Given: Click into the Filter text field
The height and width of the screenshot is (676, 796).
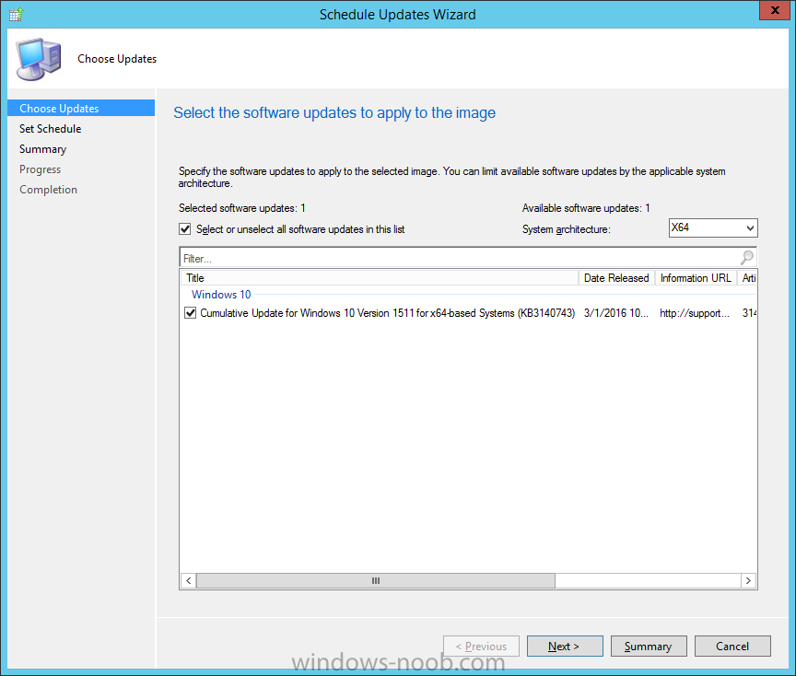Looking at the screenshot, I should [x=460, y=258].
